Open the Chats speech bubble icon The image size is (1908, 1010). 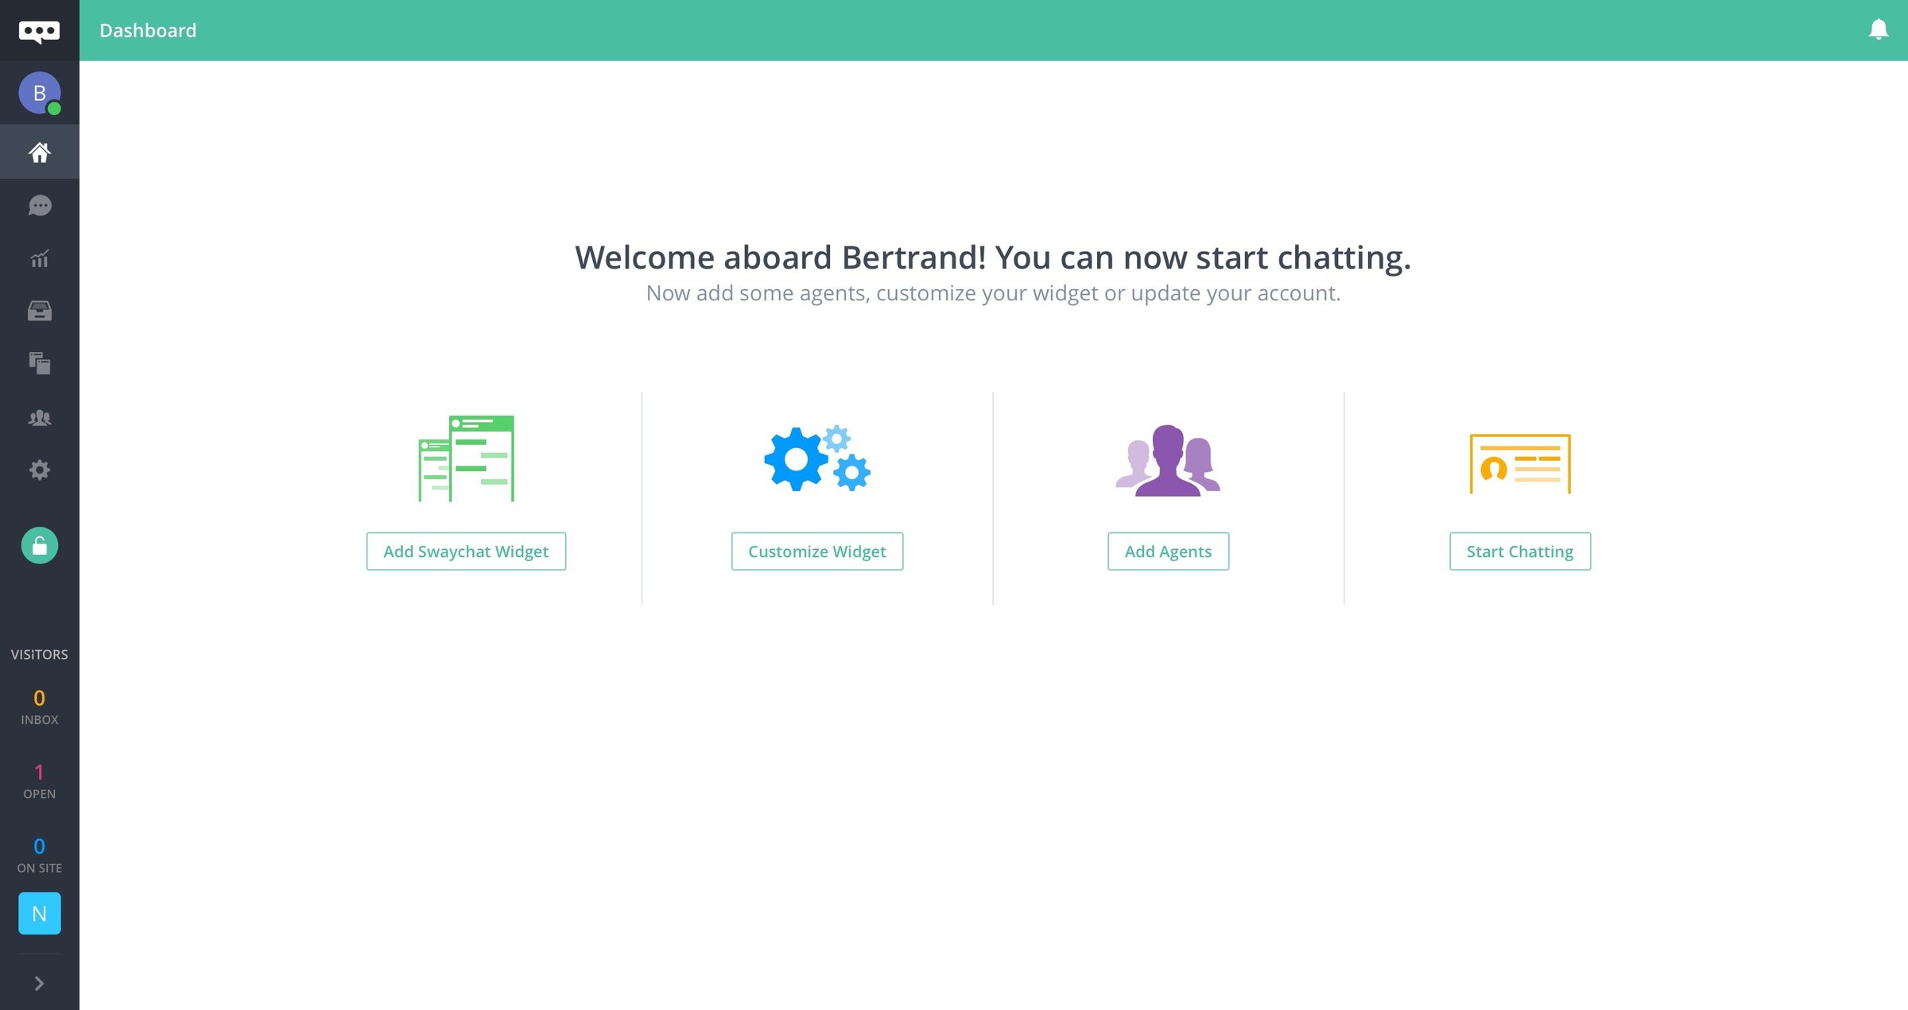[39, 206]
